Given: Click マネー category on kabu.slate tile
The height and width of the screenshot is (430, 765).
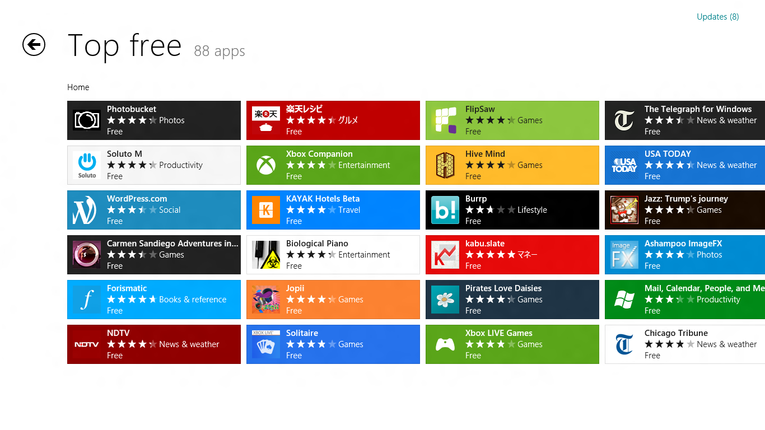Looking at the screenshot, I should click(x=527, y=255).
